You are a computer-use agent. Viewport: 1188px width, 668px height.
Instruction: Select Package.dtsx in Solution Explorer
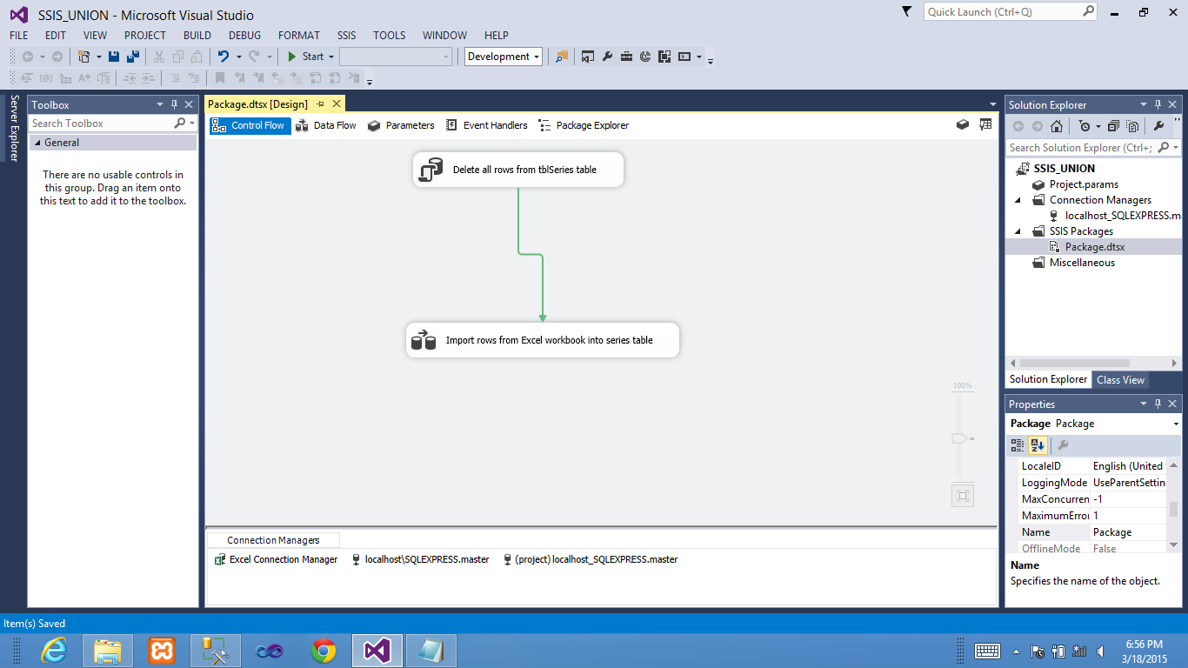[1094, 247]
